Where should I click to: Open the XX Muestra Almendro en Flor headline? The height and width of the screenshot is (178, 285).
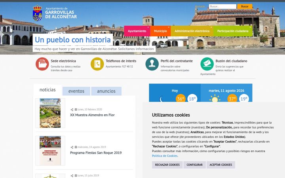point(92,115)
